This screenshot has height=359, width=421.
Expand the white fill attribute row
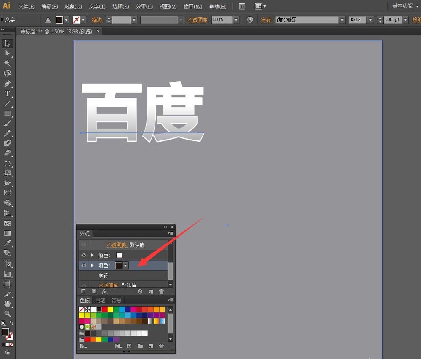pyautogui.click(x=93, y=255)
